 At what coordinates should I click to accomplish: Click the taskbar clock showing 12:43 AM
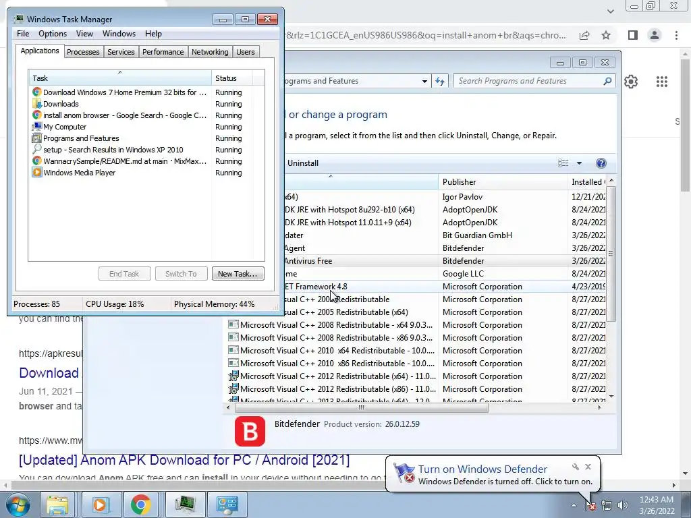click(x=656, y=505)
